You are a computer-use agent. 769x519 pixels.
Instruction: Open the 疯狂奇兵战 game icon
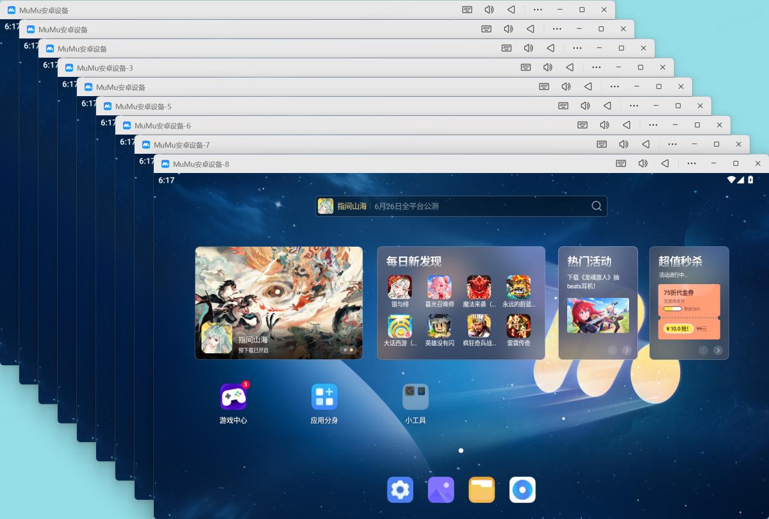pyautogui.click(x=479, y=326)
